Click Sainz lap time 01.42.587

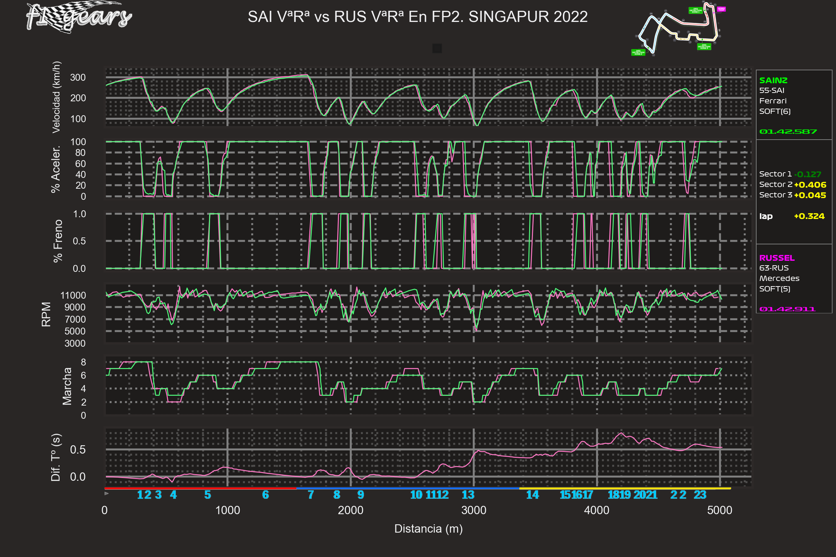[788, 132]
